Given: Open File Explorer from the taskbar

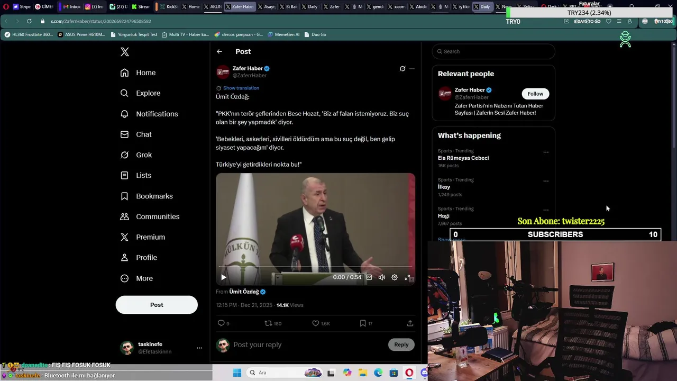Looking at the screenshot, I should (363, 373).
